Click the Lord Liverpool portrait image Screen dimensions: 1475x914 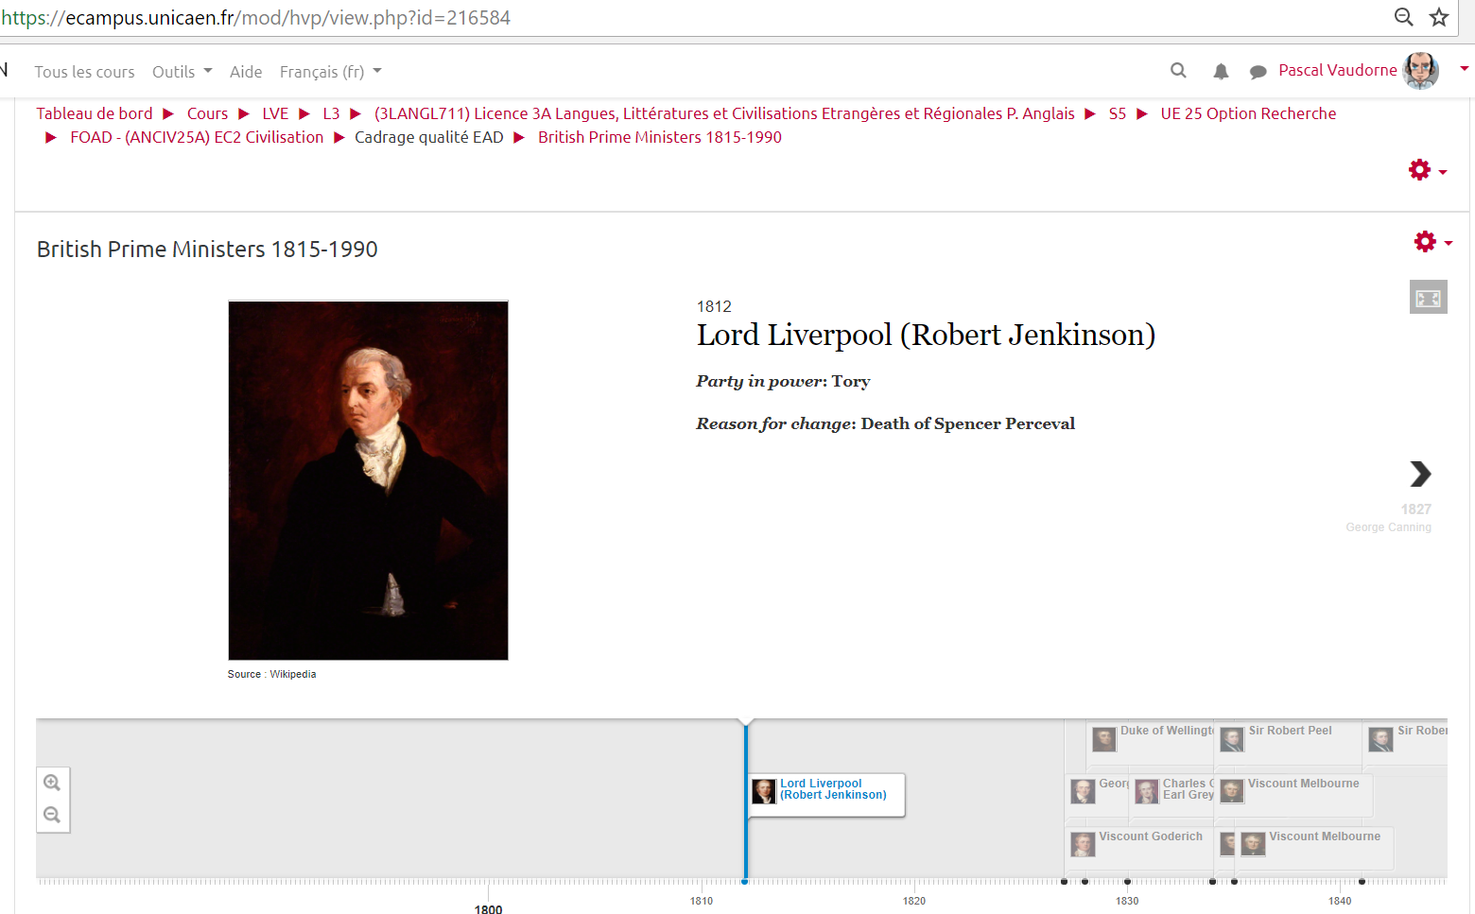[368, 480]
